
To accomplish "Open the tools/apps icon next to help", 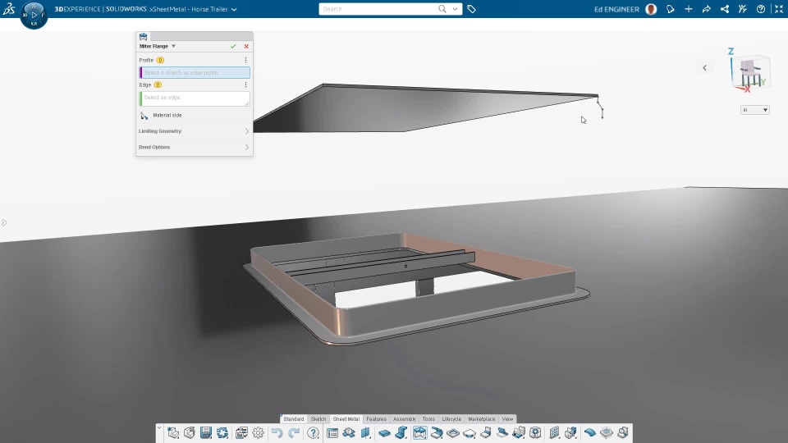I will click(x=743, y=9).
